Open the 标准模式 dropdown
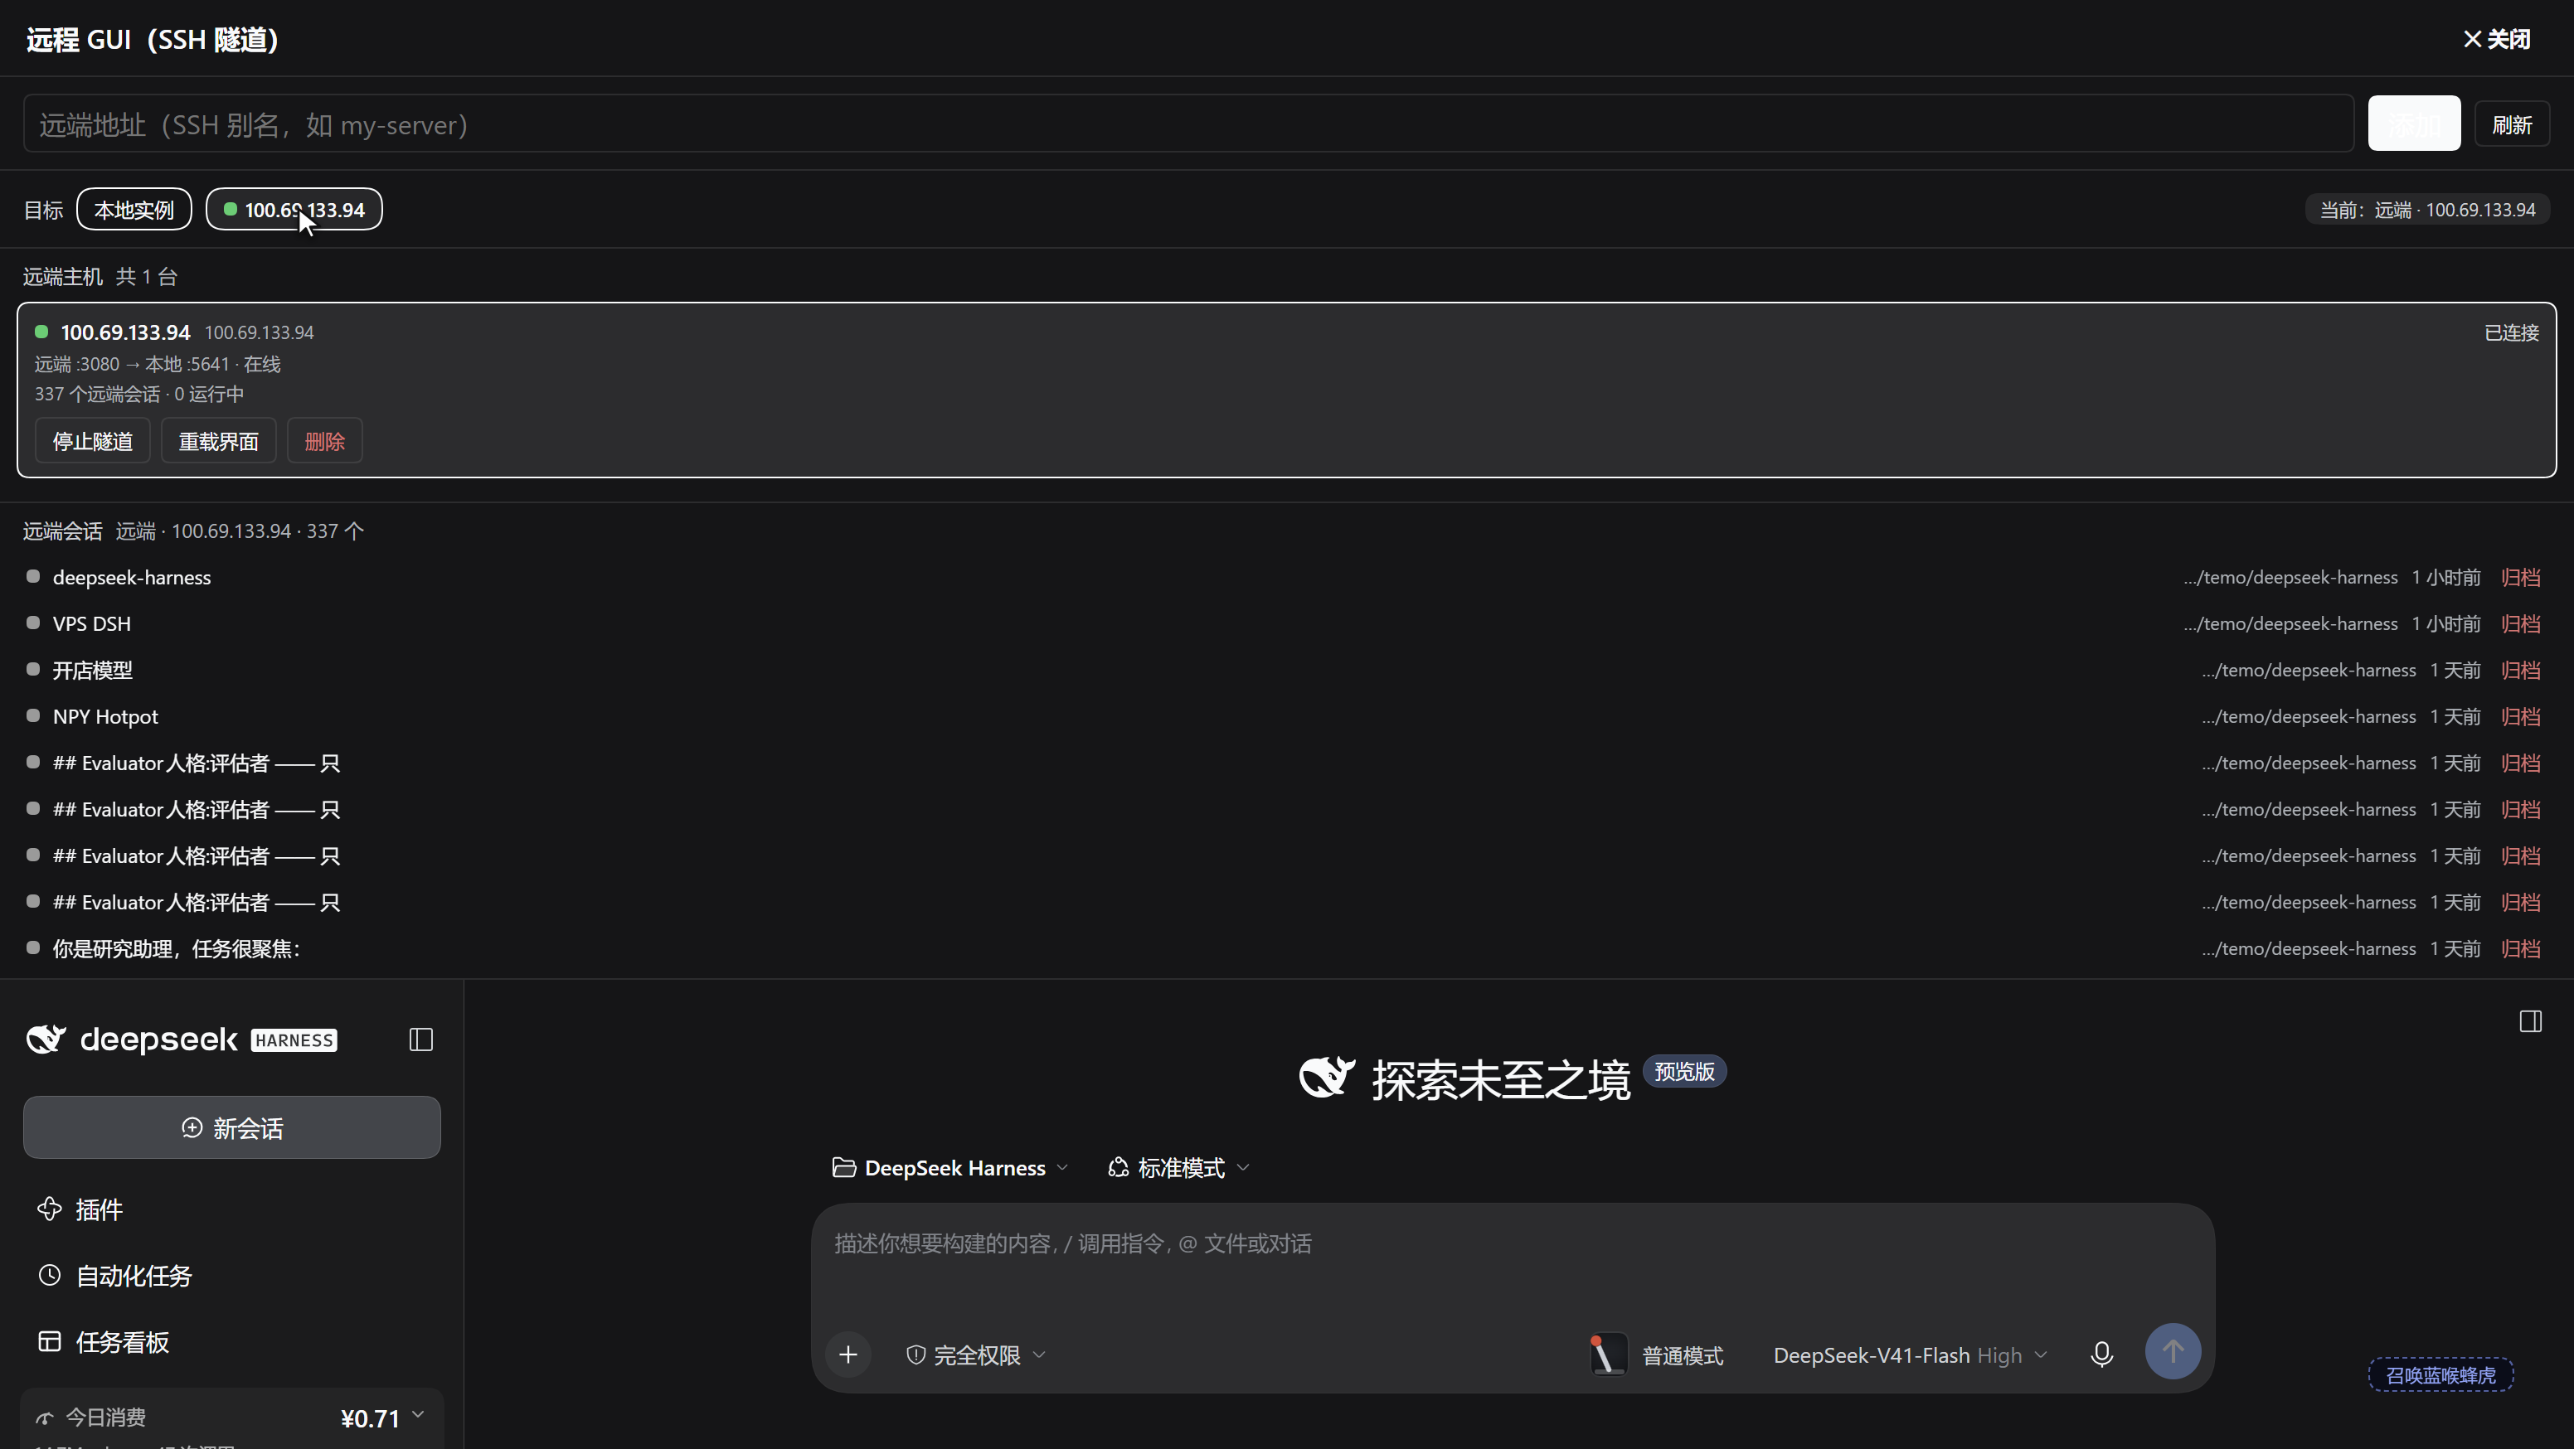Viewport: 2574px width, 1449px height. (x=1179, y=1167)
